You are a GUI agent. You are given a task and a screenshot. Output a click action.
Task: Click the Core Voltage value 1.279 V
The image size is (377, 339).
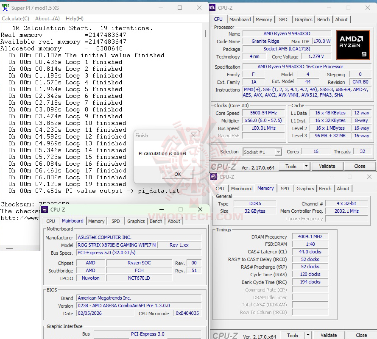(x=316, y=57)
